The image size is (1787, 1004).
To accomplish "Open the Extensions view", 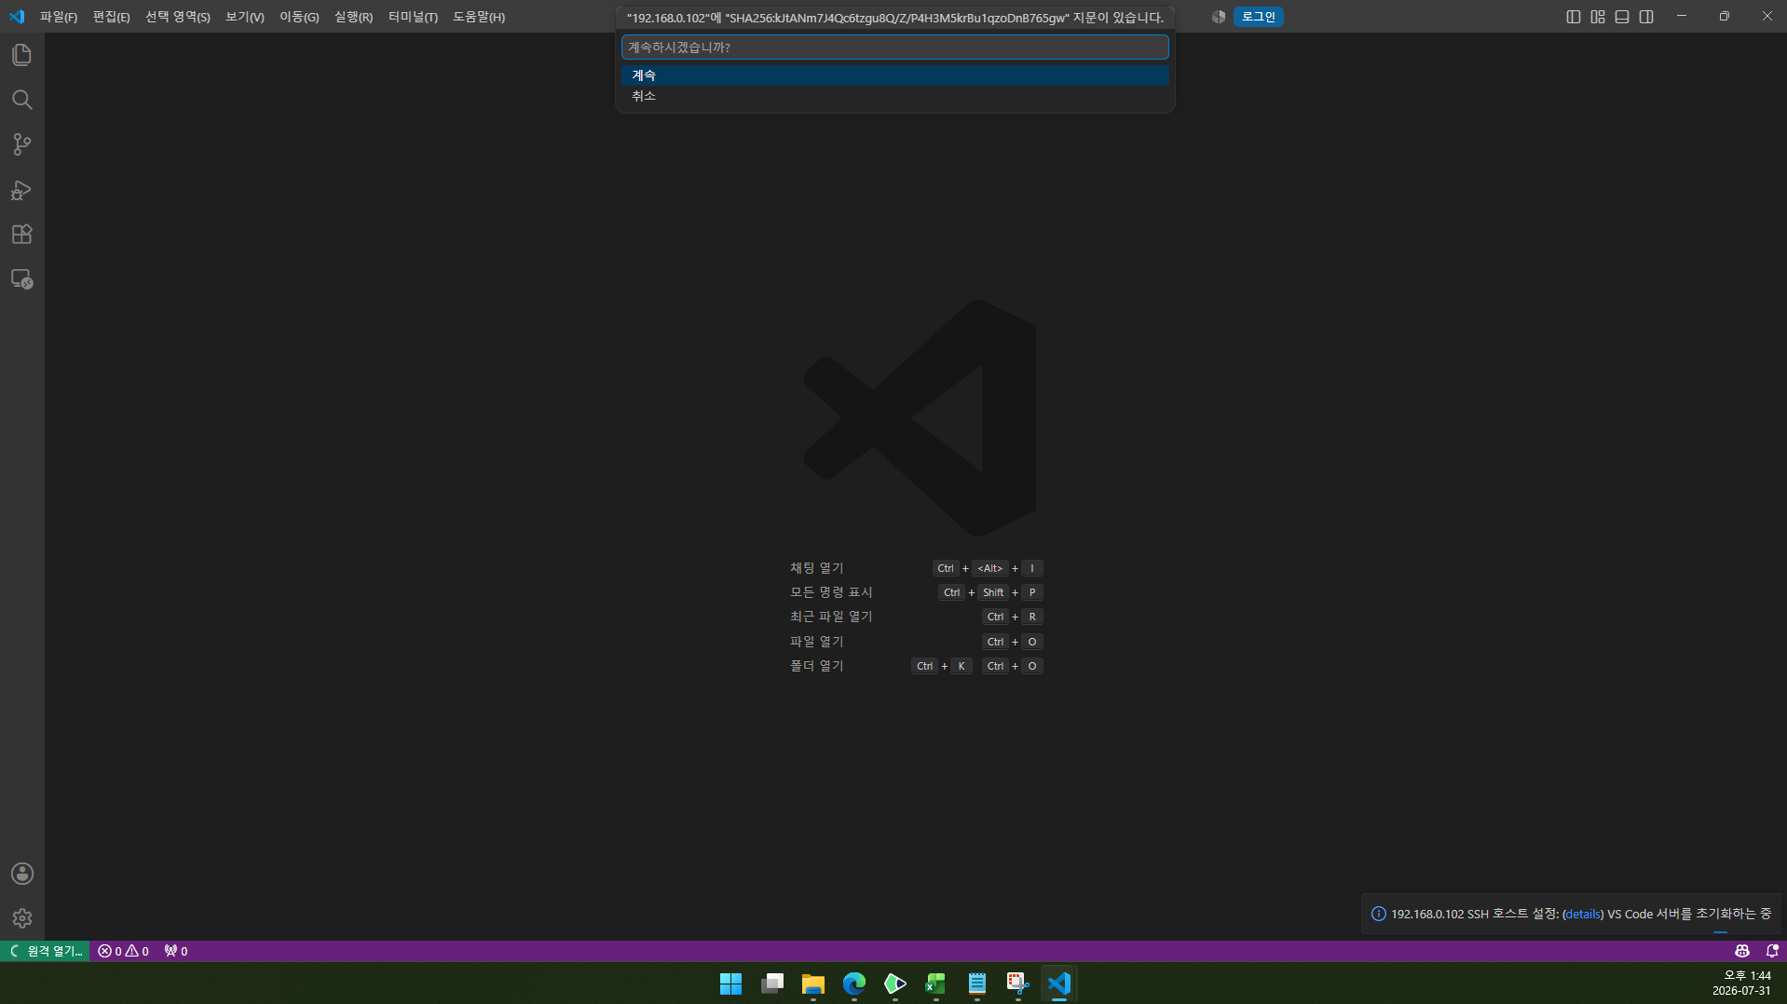I will 22,235.
